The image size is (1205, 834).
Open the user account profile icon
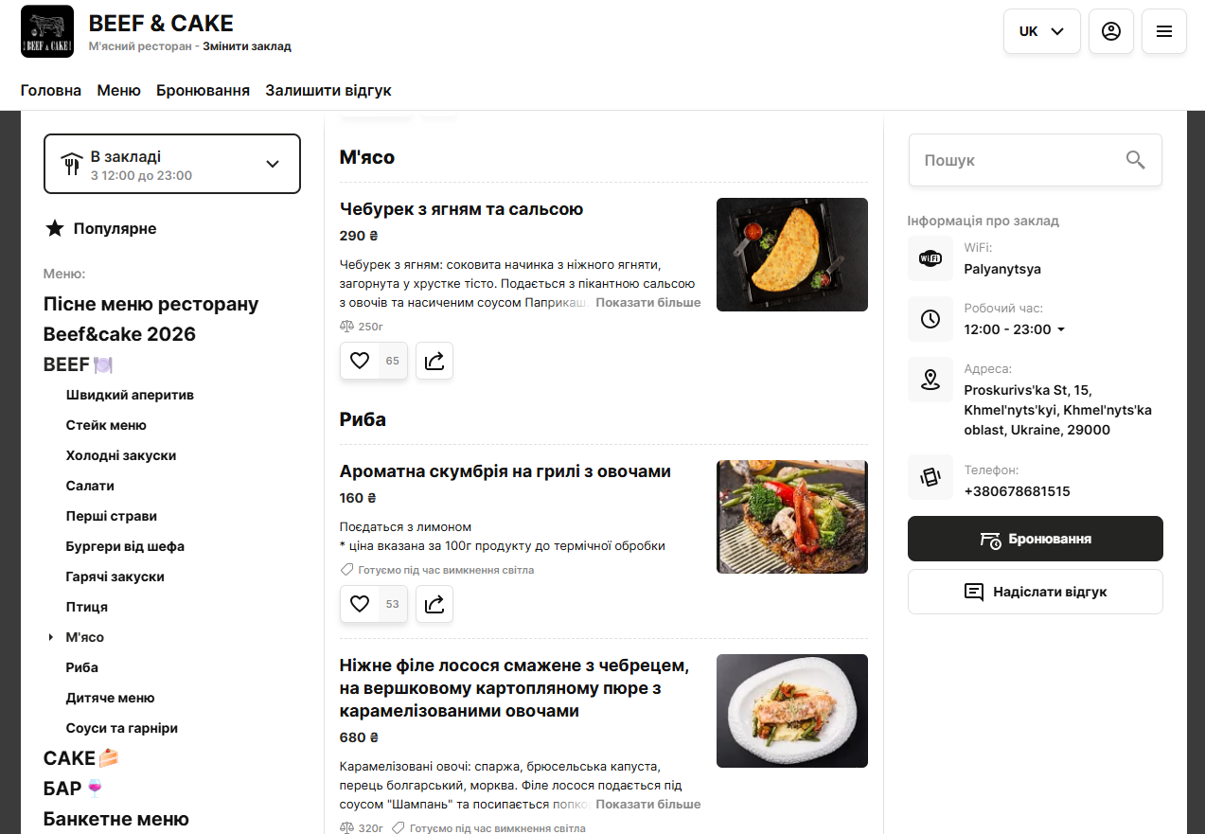(1111, 31)
